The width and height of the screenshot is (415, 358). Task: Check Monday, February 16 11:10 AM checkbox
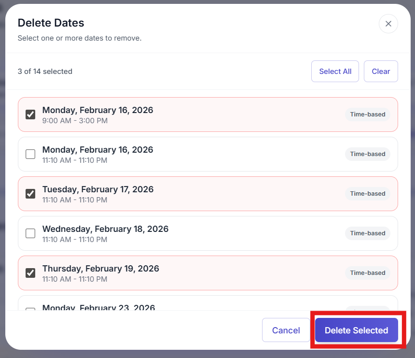(x=30, y=154)
